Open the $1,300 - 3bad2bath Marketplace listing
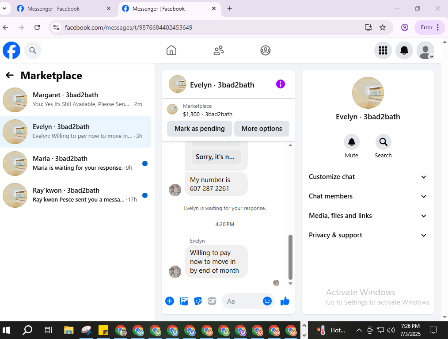 (x=207, y=114)
